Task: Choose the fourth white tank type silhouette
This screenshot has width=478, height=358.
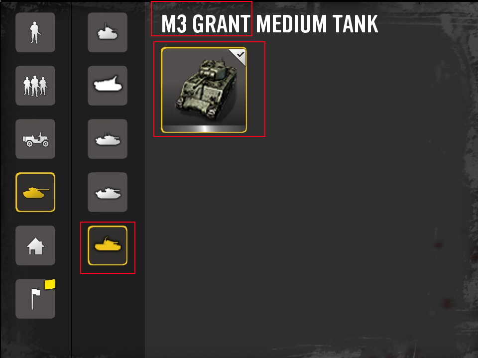Action: [x=108, y=192]
